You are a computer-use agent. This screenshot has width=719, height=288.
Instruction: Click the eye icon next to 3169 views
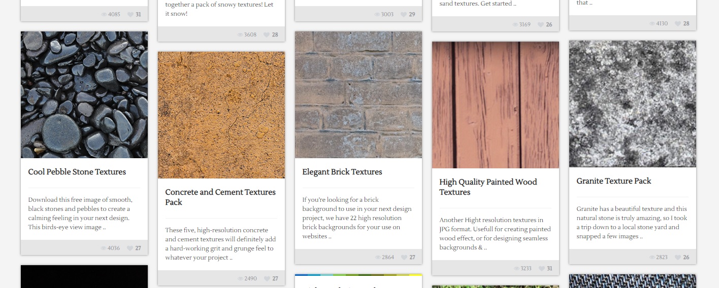coord(515,25)
